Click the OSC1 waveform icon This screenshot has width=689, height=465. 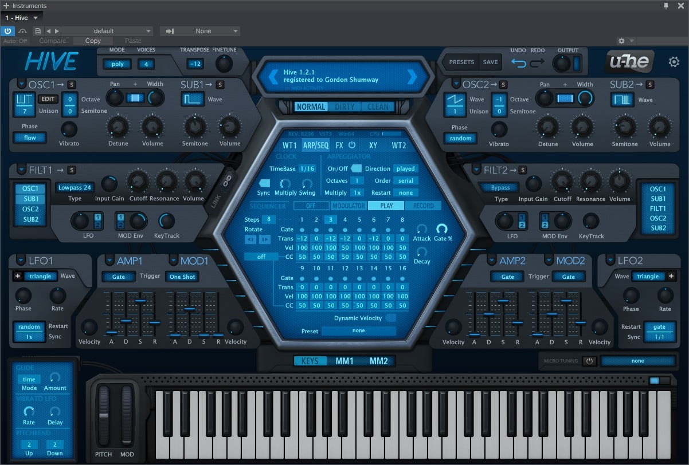click(x=24, y=98)
